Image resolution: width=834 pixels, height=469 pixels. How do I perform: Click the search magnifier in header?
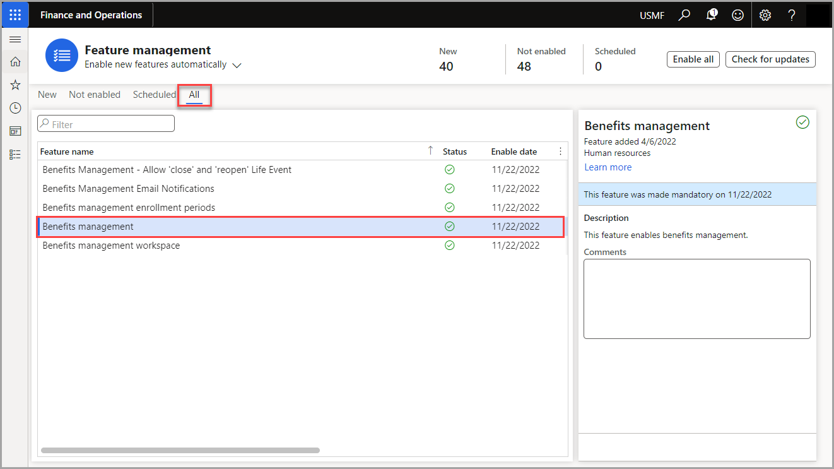coord(684,15)
